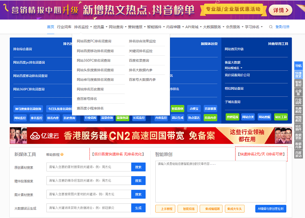The height and width of the screenshot is (218, 305).
Task: Click 快捷搜索 in right sidebar
Action: (298, 75)
